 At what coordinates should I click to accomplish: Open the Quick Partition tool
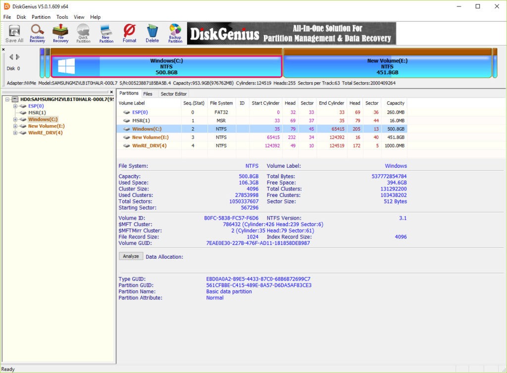click(83, 34)
